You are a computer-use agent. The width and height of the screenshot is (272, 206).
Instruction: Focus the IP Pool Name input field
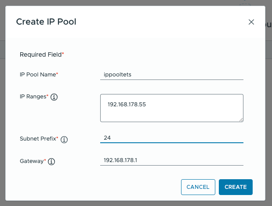coord(172,75)
